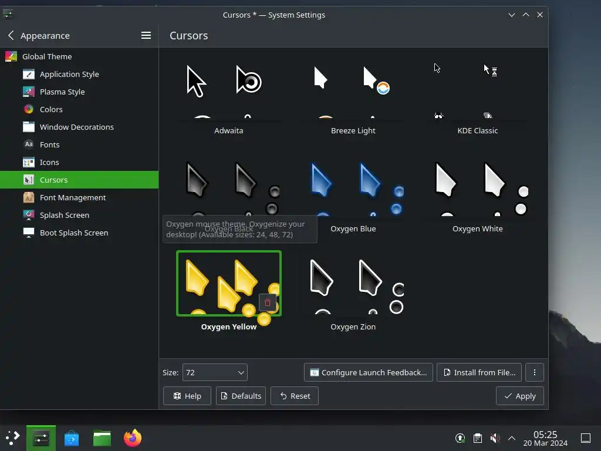Image resolution: width=601 pixels, height=451 pixels.
Task: Click the Show Desktop icon
Action: [x=586, y=438]
